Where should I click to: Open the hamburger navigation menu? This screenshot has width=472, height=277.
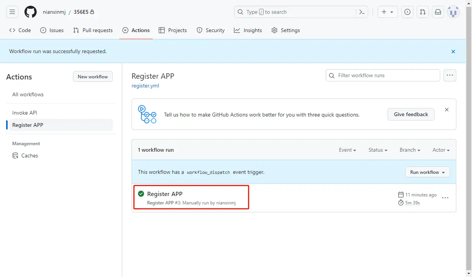12,12
